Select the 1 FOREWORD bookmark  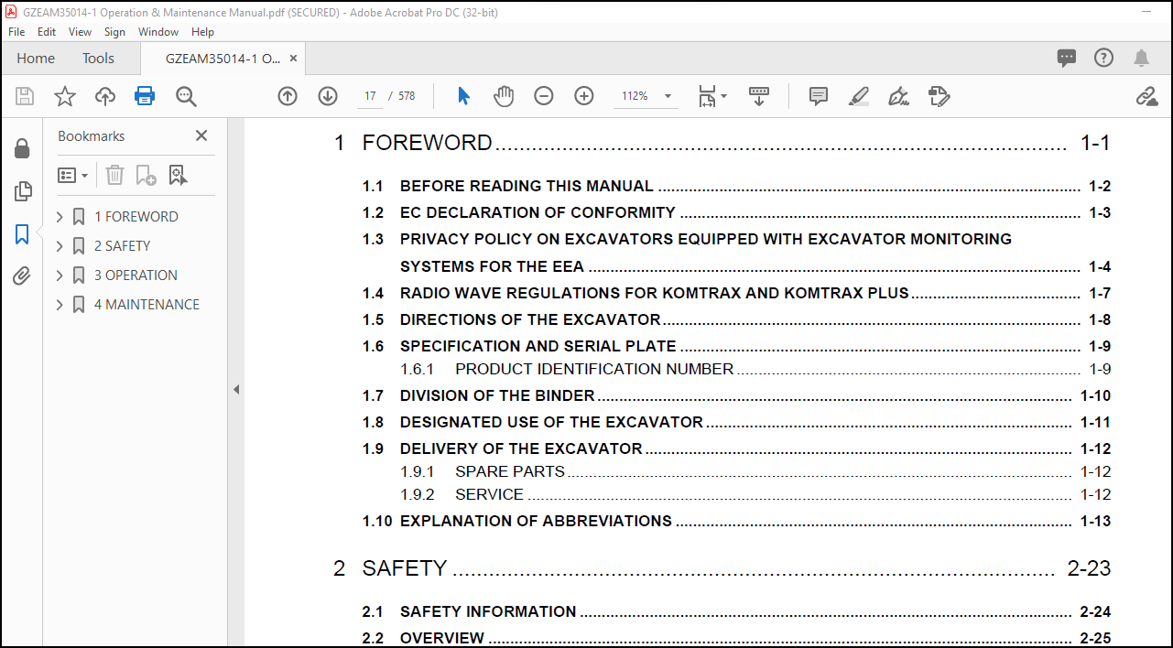136,217
